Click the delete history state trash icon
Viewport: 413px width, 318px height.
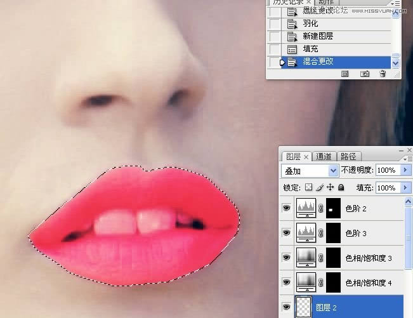pyautogui.click(x=383, y=74)
